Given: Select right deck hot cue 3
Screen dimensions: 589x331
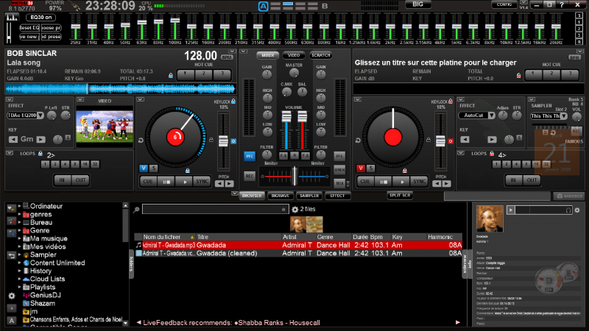Looking at the screenshot, I should coord(570,74).
